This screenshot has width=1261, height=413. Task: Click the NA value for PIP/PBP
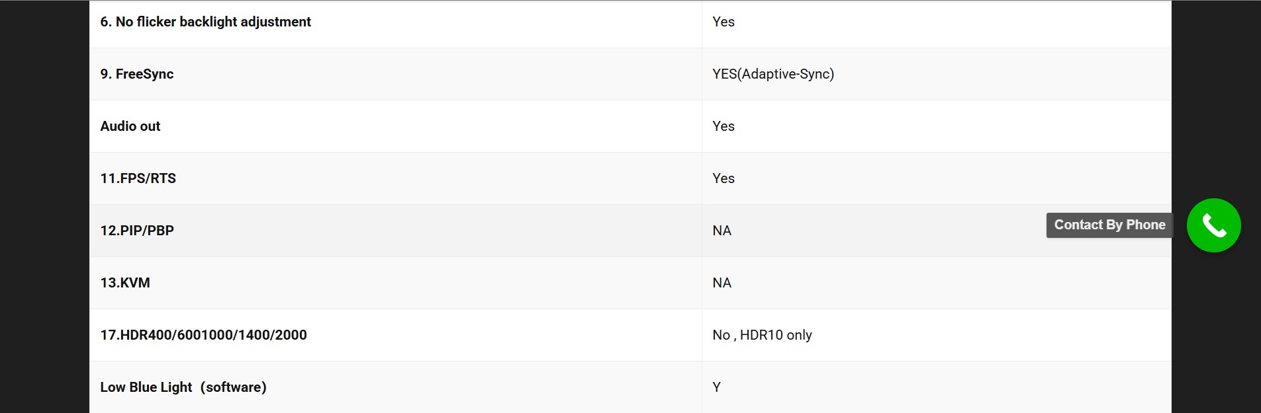[722, 231]
